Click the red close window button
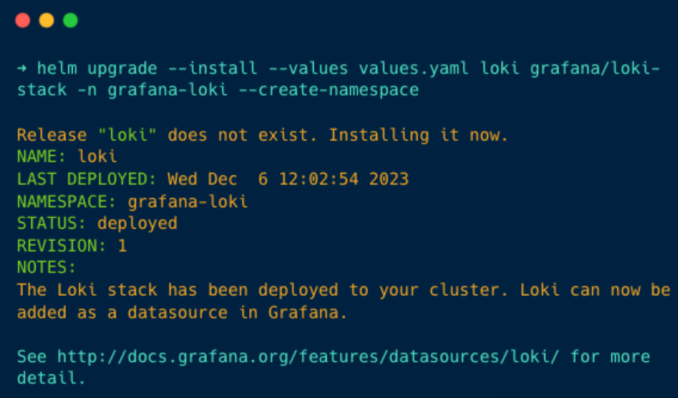Screen dimensions: 678x398 click(23, 20)
